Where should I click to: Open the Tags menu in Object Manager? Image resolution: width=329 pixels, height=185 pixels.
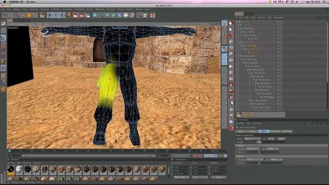point(269,17)
